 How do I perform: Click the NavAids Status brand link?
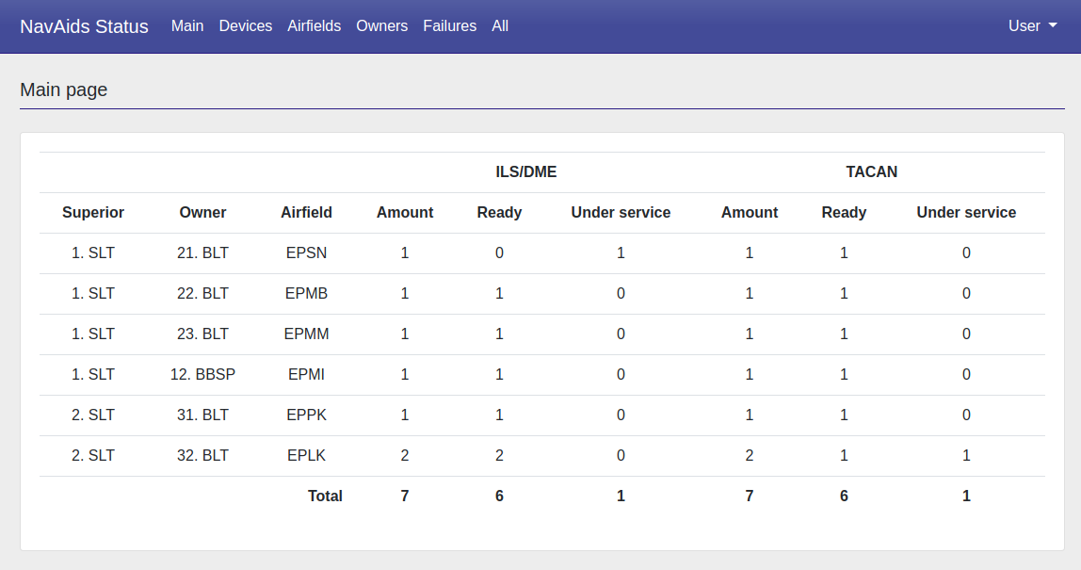tap(84, 26)
